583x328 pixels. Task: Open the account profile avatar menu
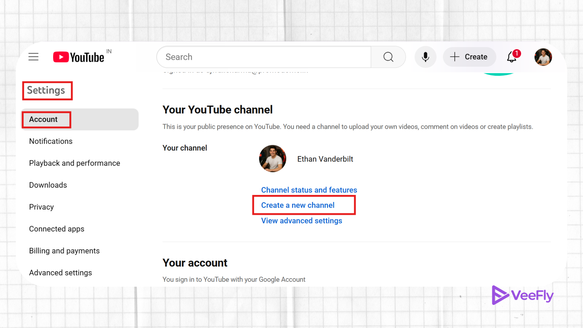click(x=543, y=57)
